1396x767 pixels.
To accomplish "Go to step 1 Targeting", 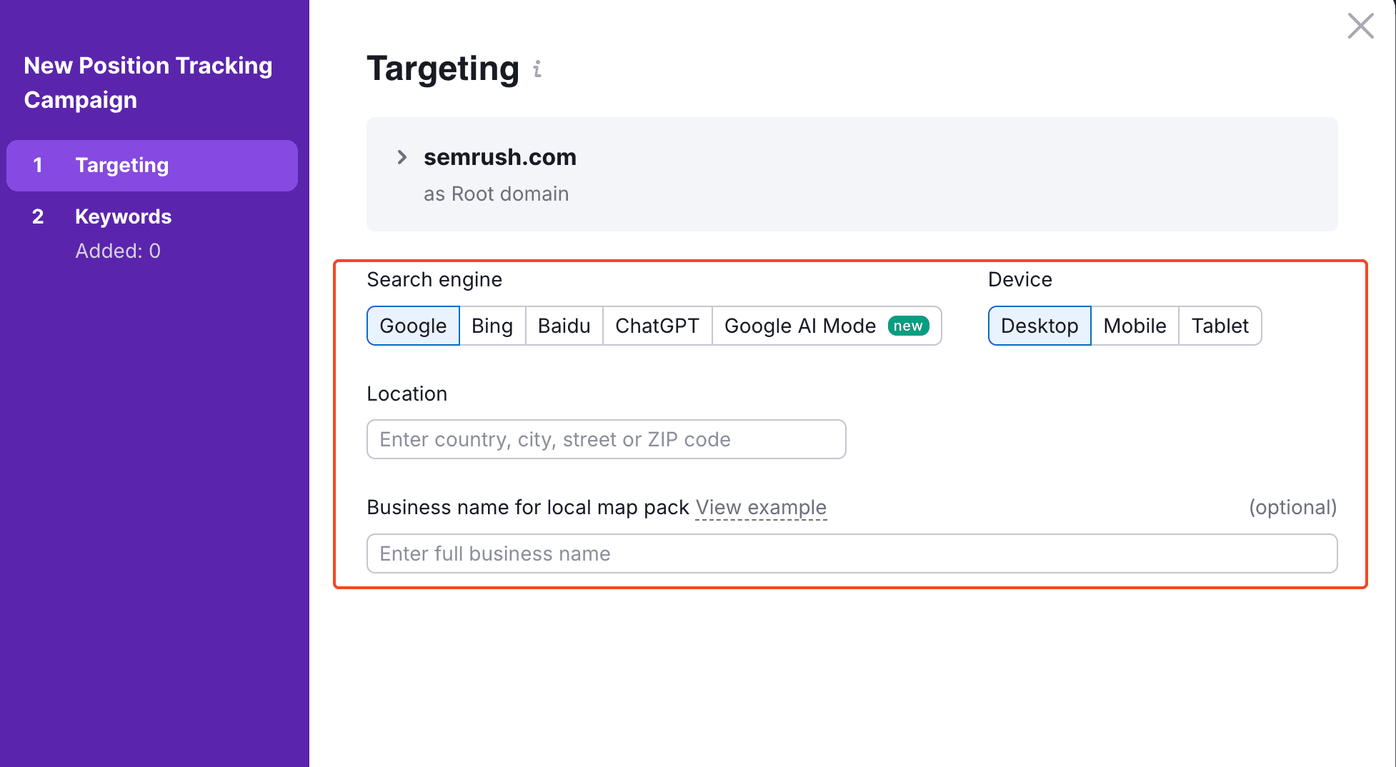I will [152, 166].
